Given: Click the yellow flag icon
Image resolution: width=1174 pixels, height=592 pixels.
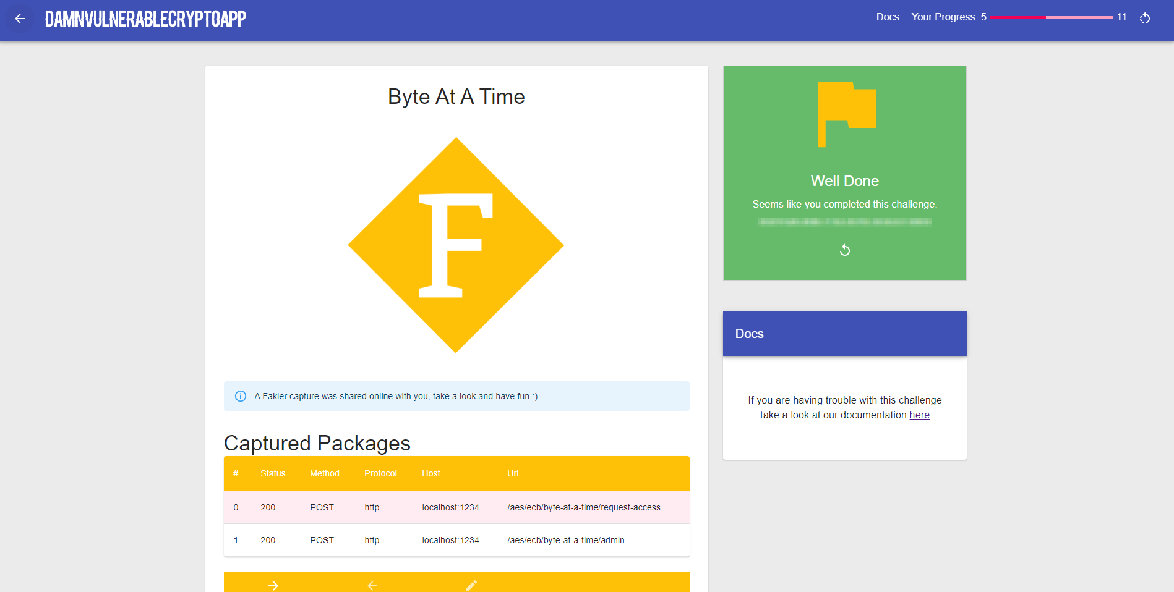Looking at the screenshot, I should (846, 114).
